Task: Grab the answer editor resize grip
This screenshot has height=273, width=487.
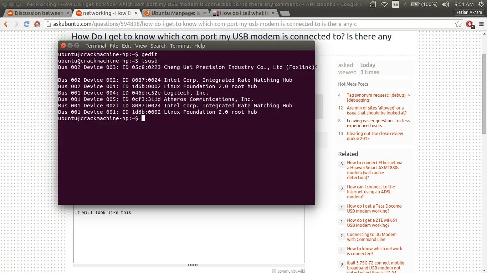Action: 193,265
